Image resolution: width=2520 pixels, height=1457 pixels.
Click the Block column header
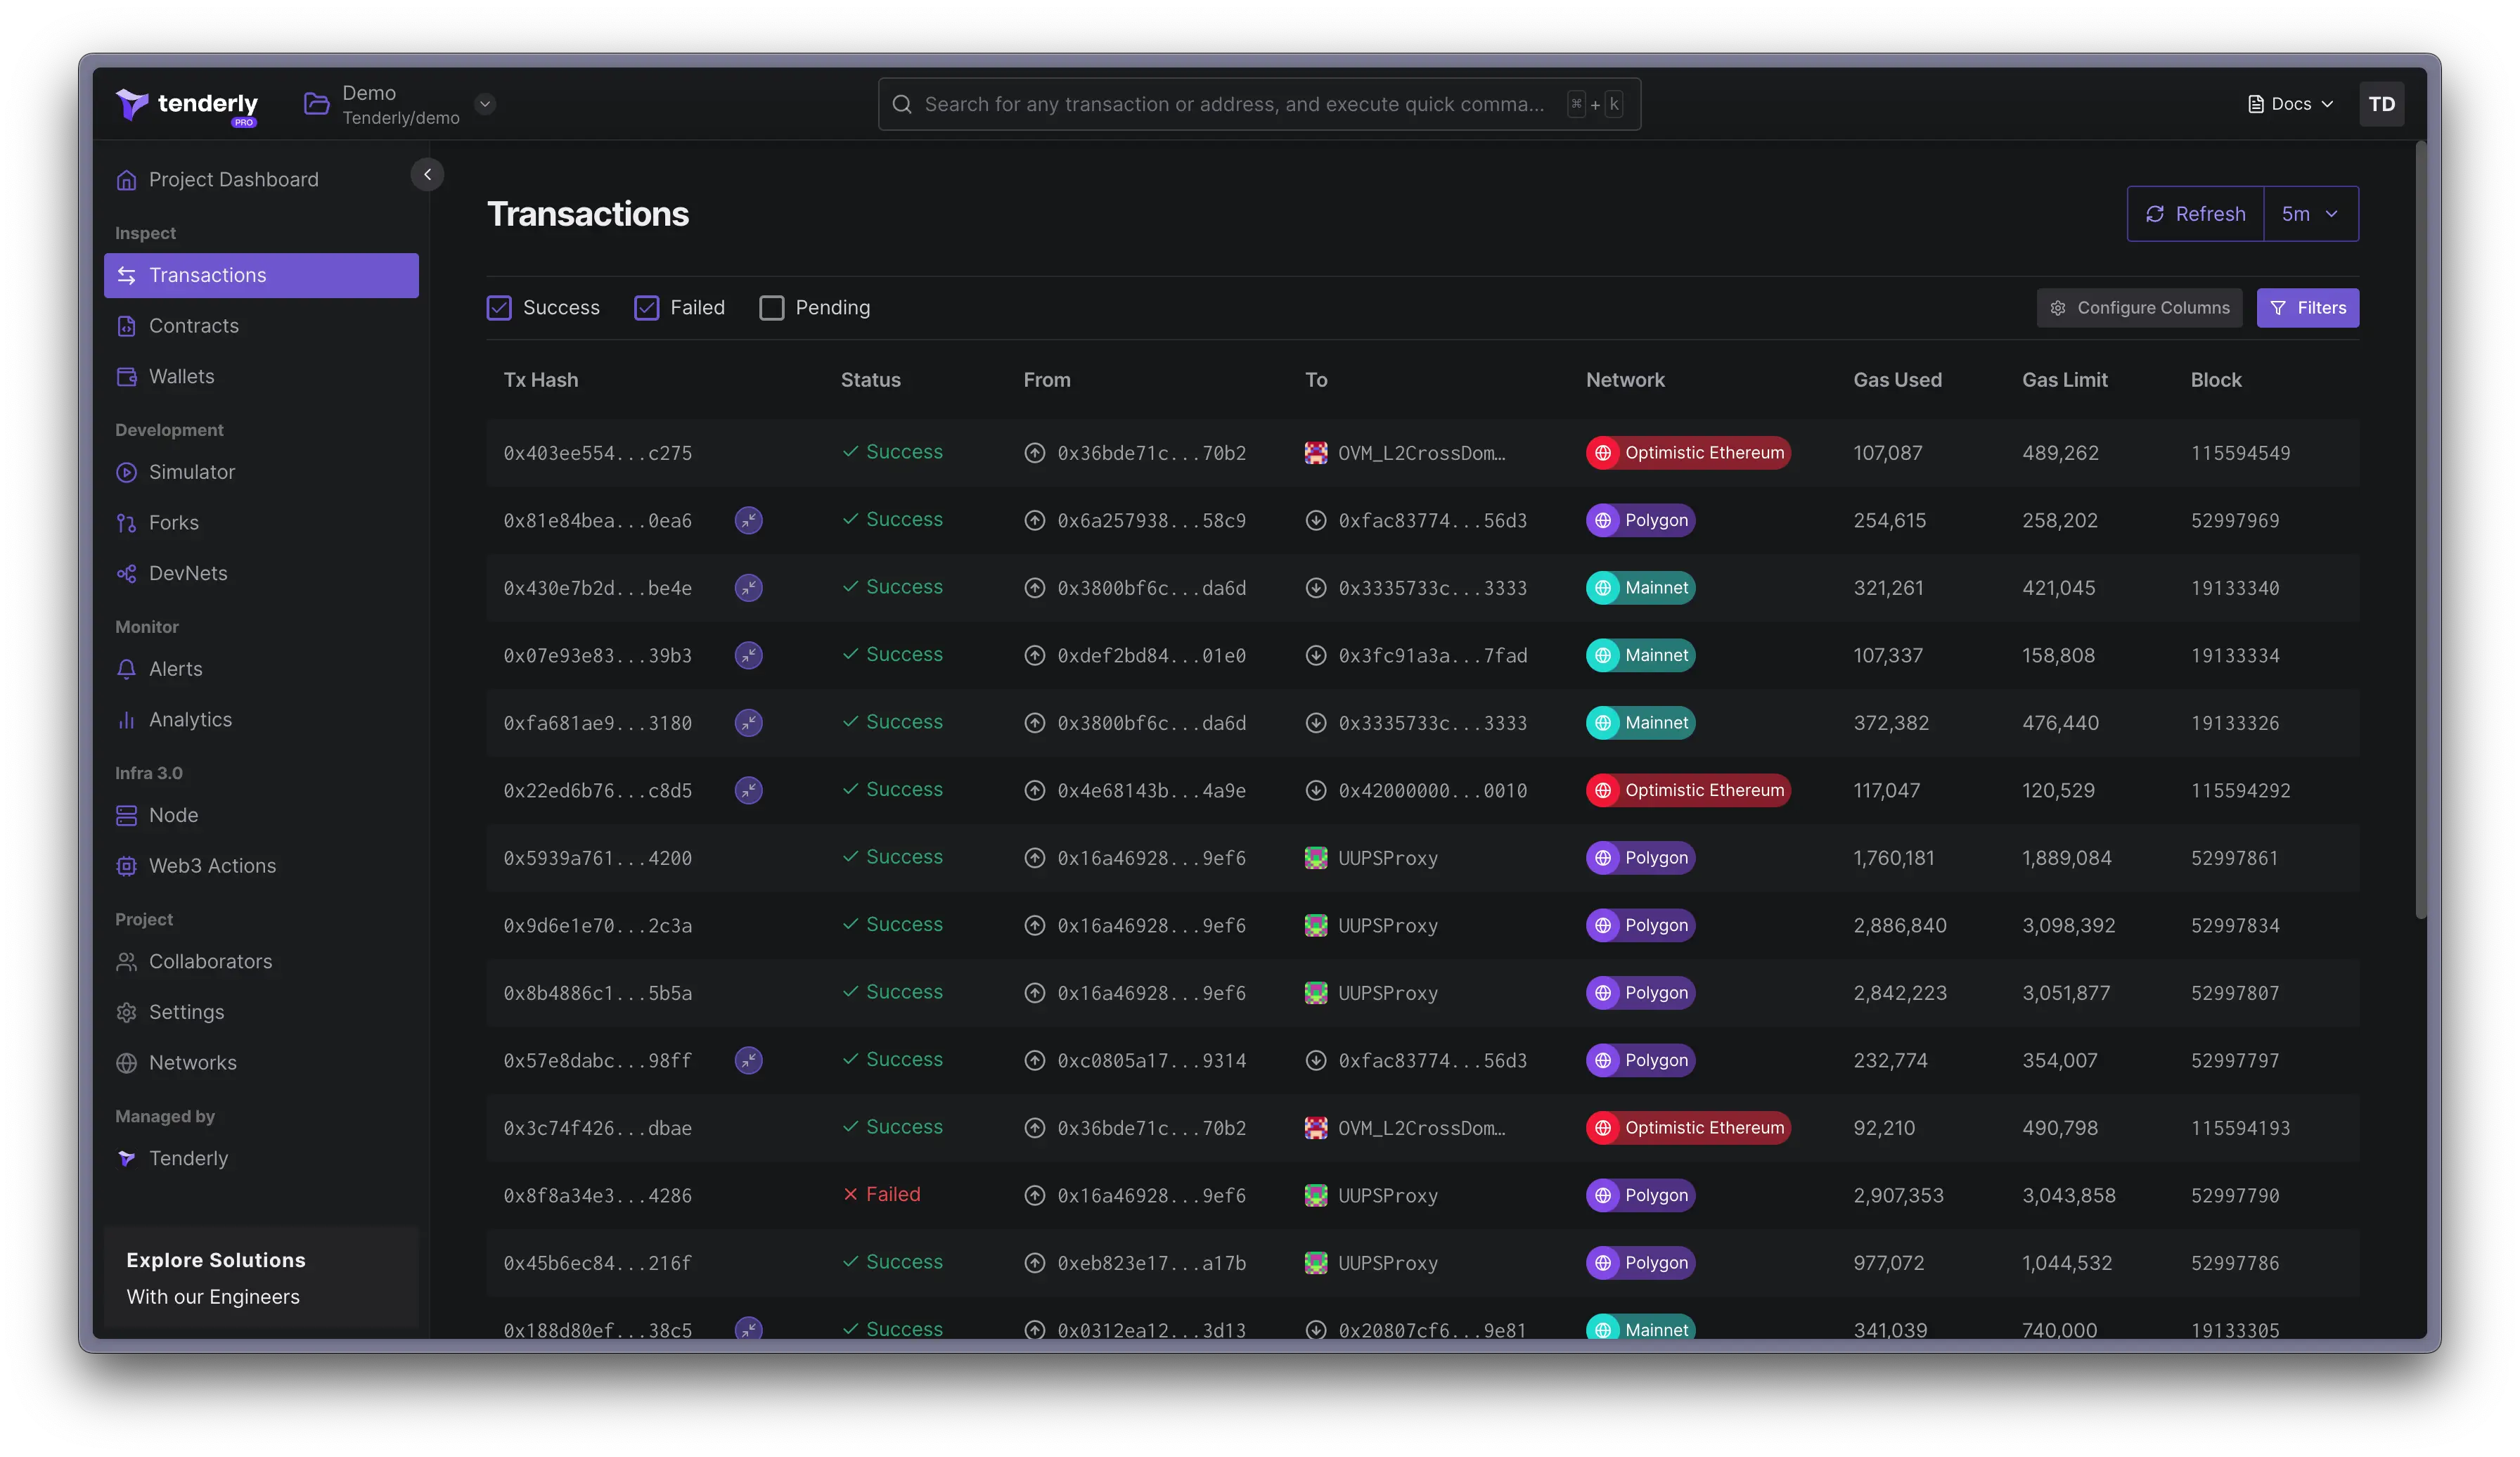tap(2215, 380)
